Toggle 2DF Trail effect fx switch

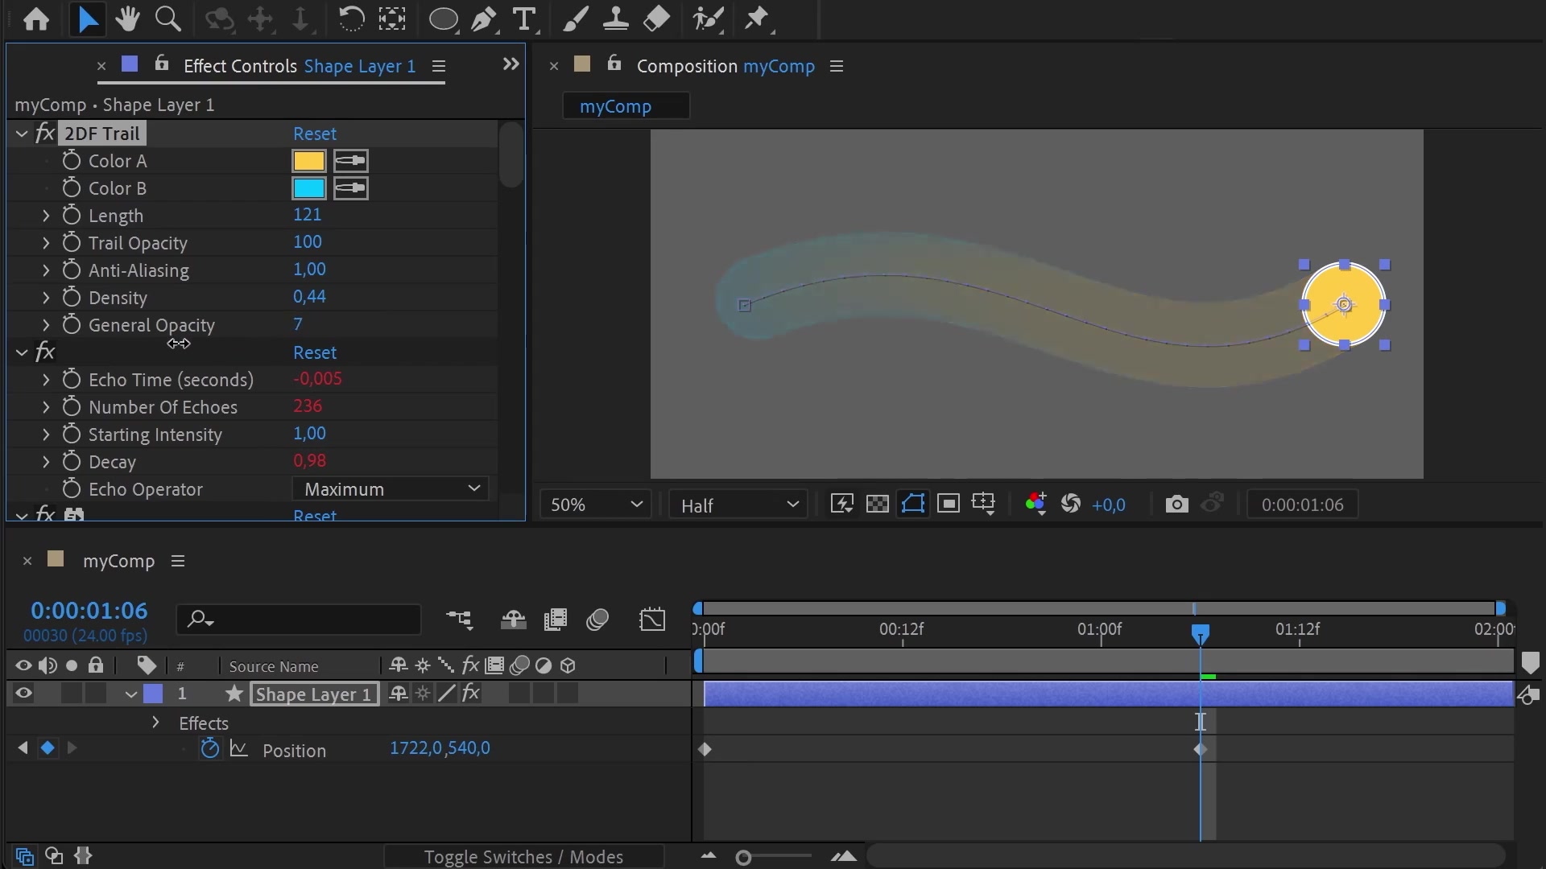(45, 134)
